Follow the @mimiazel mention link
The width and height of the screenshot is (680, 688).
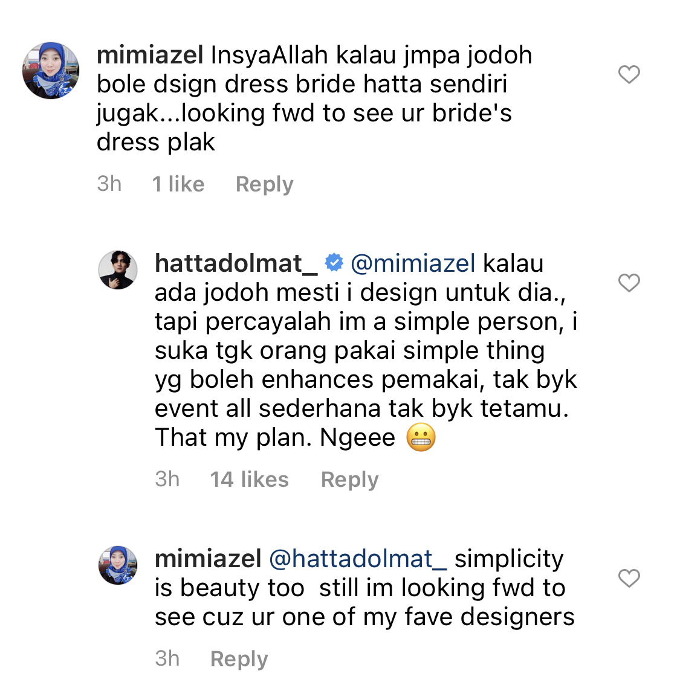413,263
